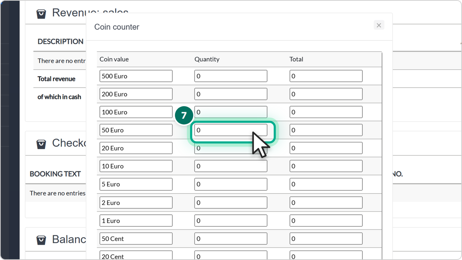Viewport: 462px width, 260px height.
Task: Select the 200 Euro coin value field
Action: click(x=136, y=94)
